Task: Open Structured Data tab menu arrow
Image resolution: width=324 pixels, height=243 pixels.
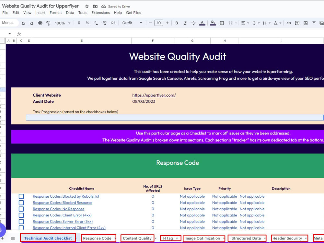Action: tap(264, 238)
